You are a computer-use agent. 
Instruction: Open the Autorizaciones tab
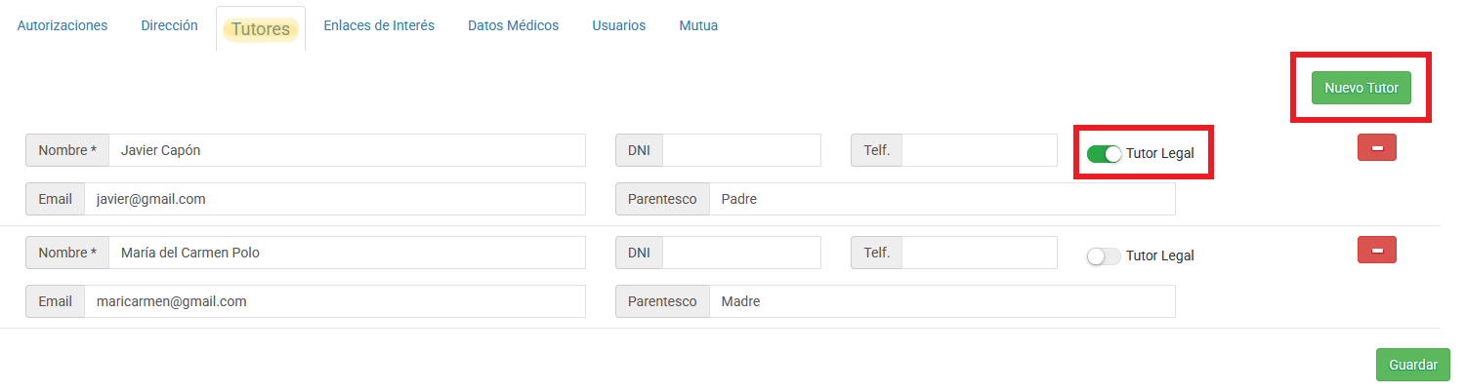[63, 25]
